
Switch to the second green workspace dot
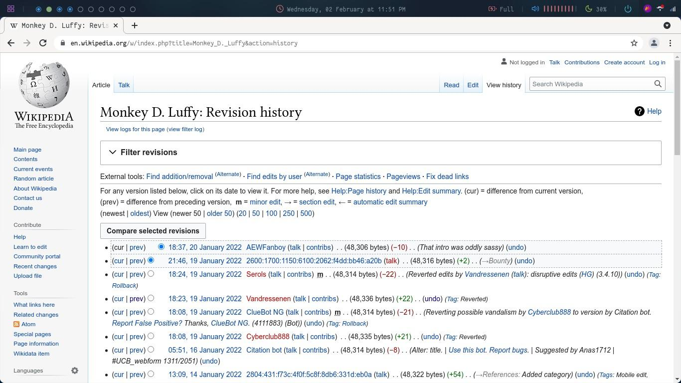(49, 9)
